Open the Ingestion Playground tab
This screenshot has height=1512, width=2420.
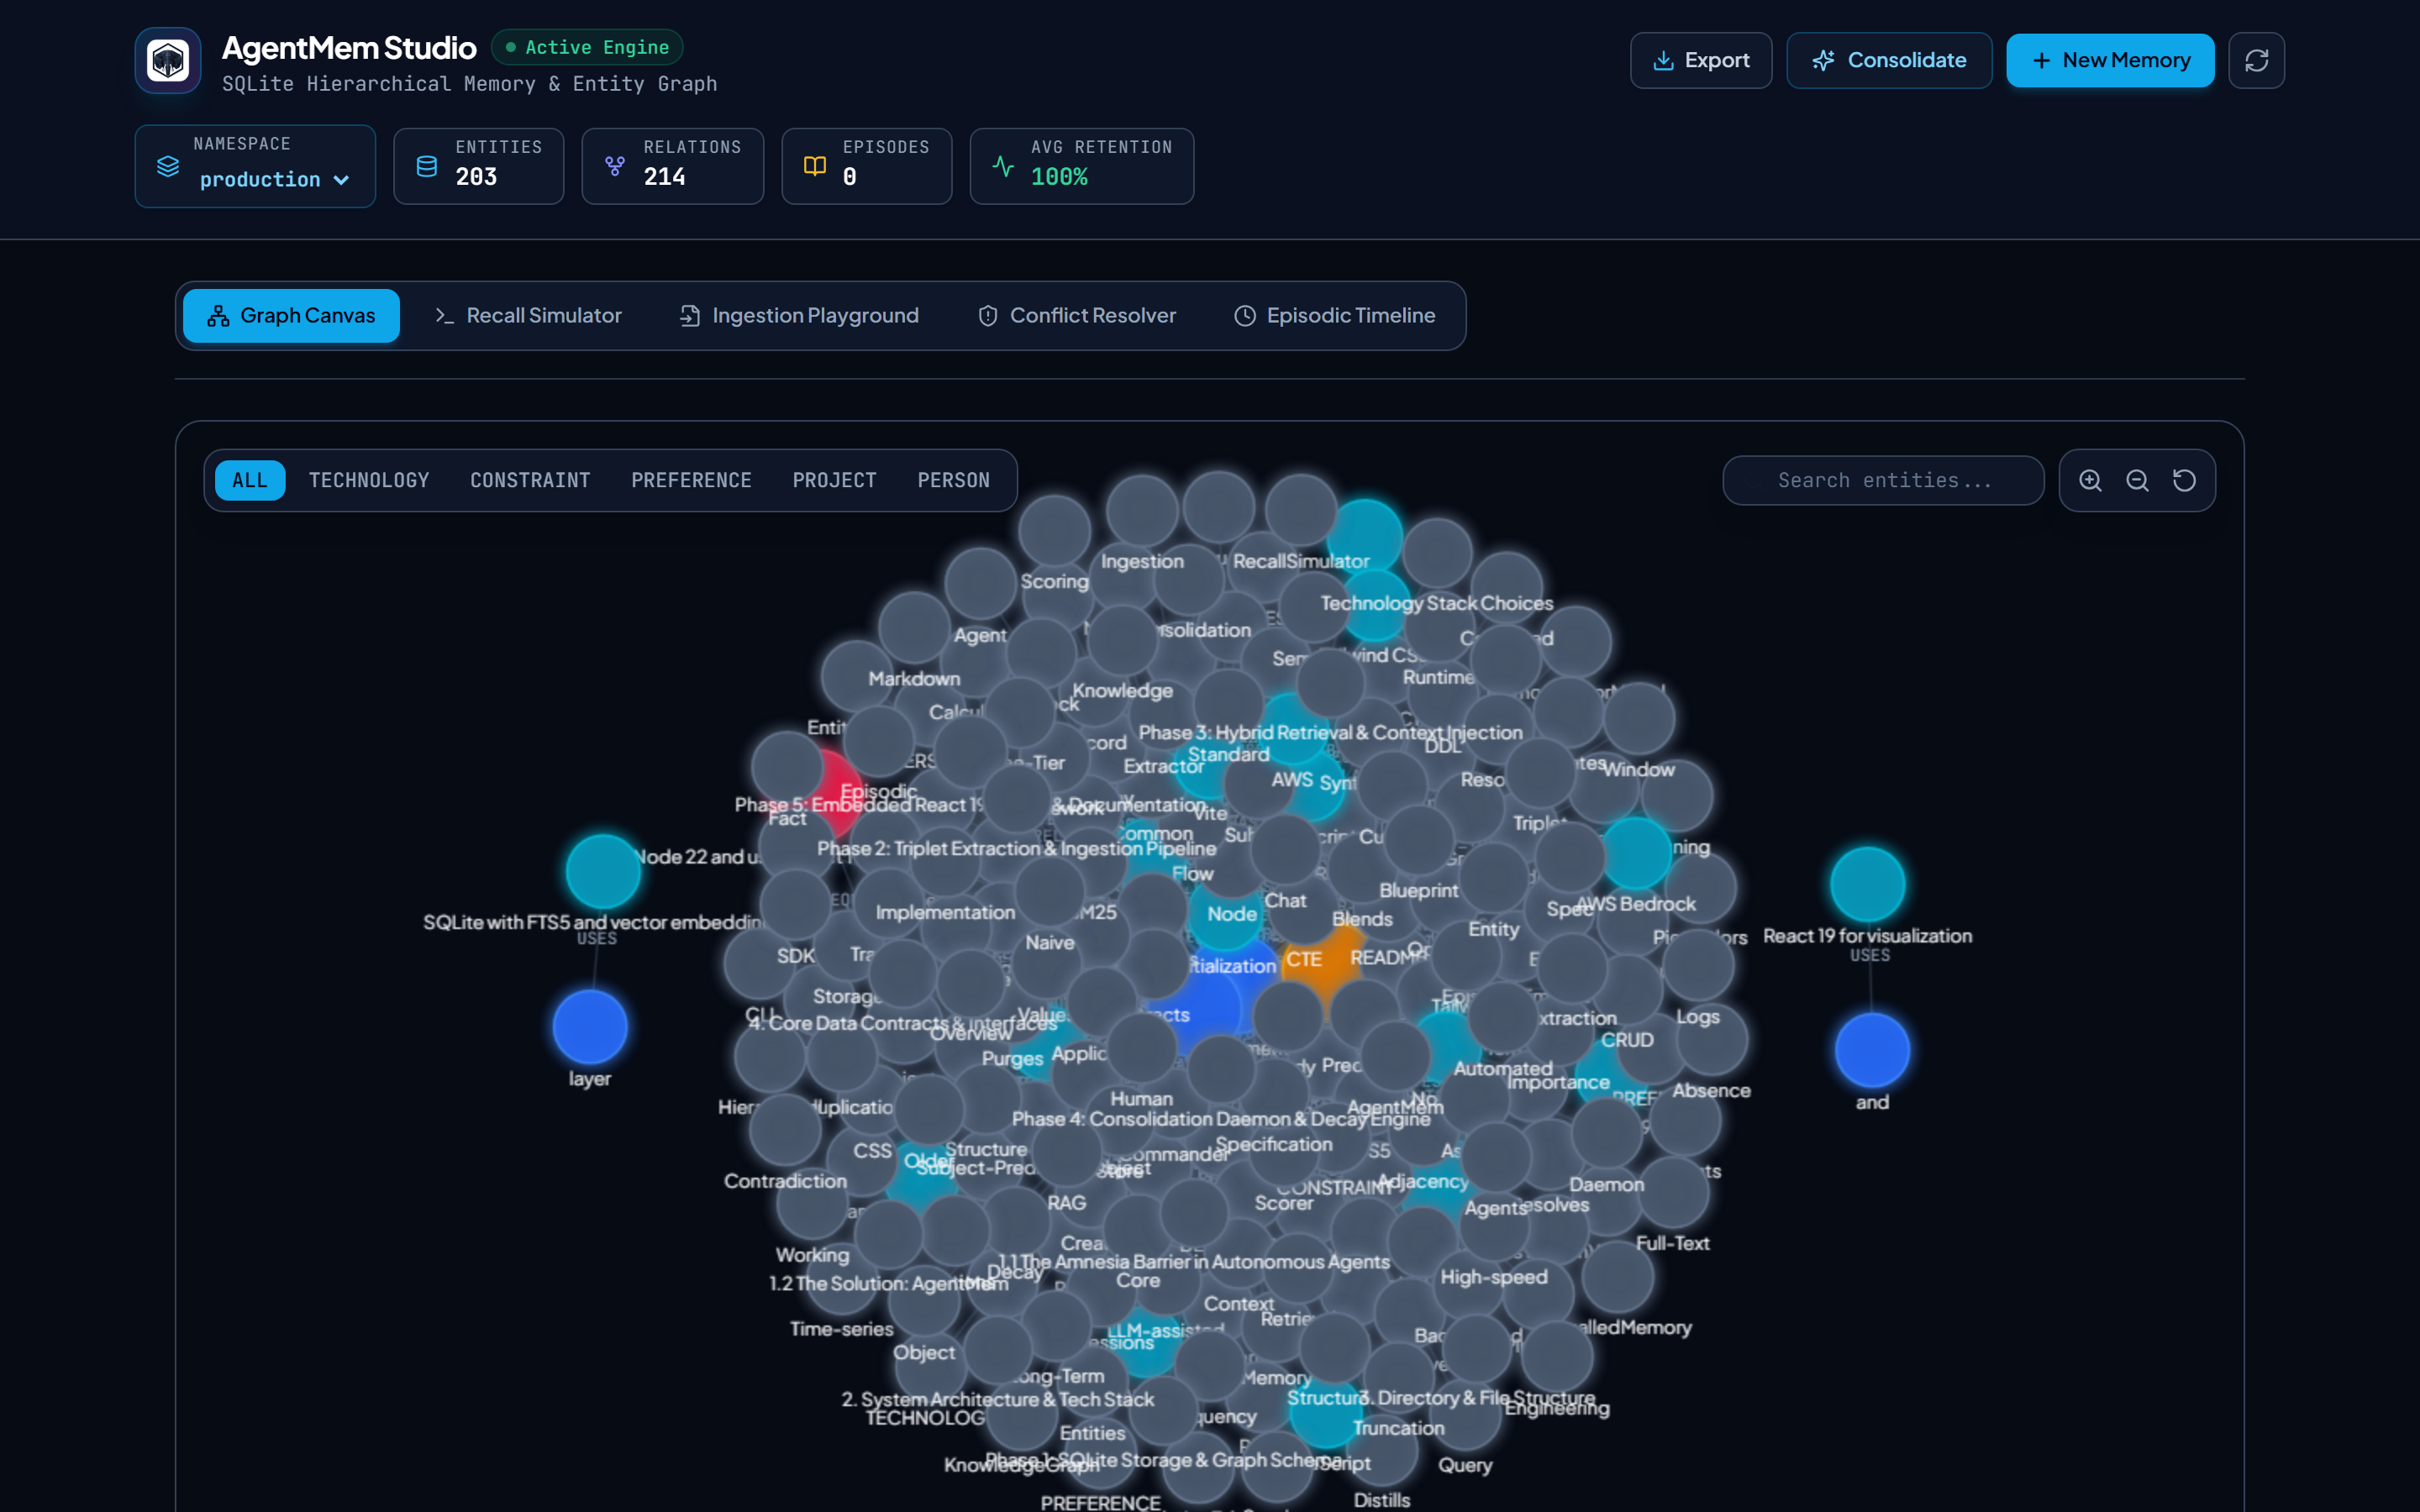[x=799, y=315]
